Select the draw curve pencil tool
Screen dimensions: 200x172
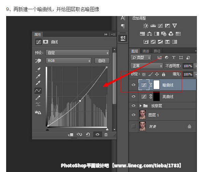click(38, 98)
